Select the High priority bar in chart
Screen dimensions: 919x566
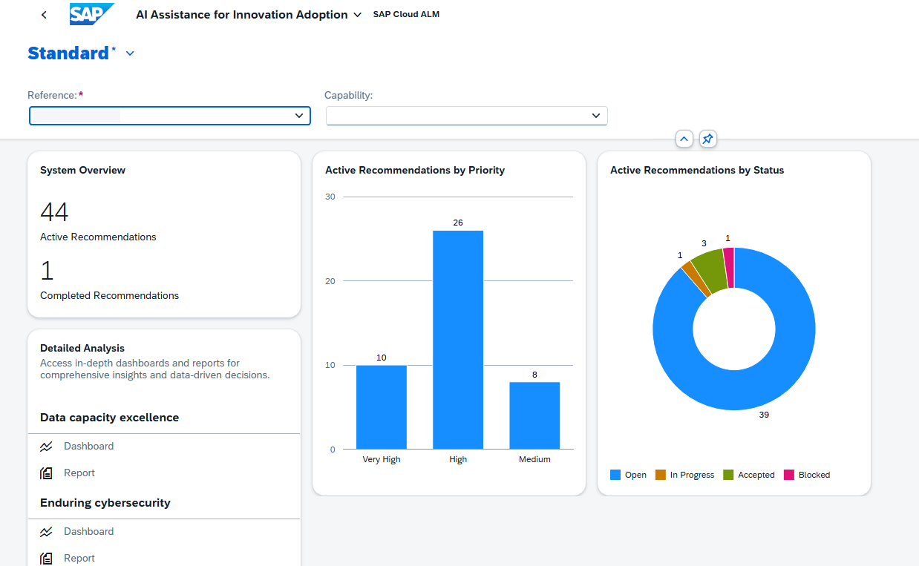coord(458,339)
